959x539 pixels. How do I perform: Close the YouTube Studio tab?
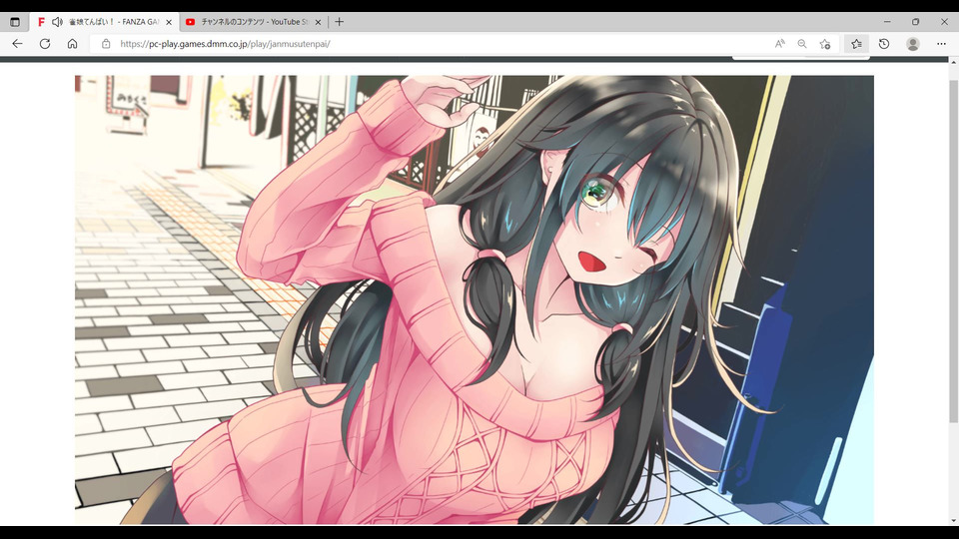click(318, 22)
